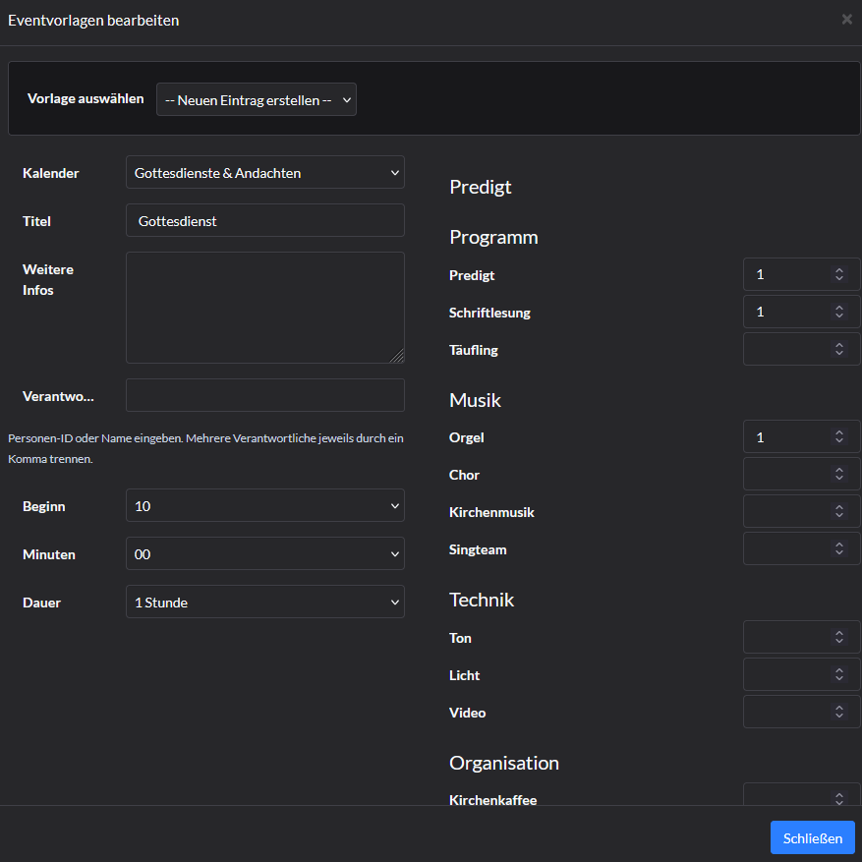862x862 pixels.
Task: Click the Schließen button
Action: (x=812, y=837)
